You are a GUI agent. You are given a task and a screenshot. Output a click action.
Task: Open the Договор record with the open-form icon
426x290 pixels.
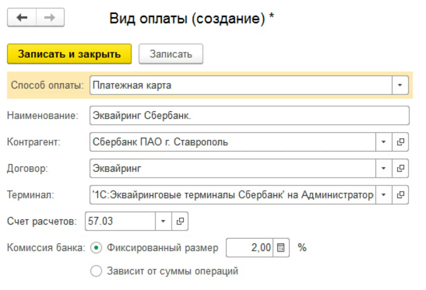coord(400,168)
